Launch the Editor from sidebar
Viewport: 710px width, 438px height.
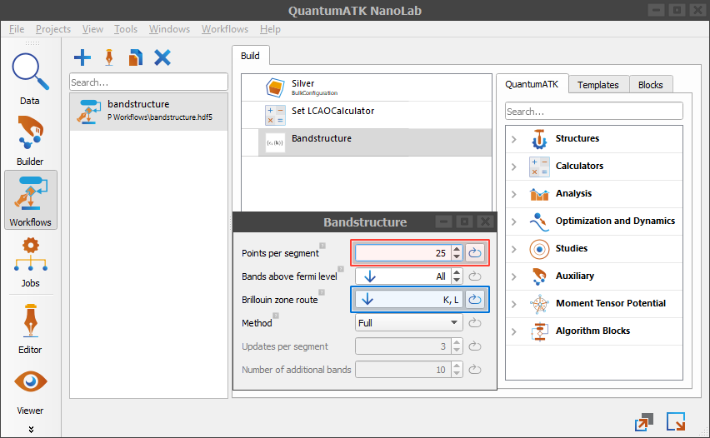[x=30, y=329]
